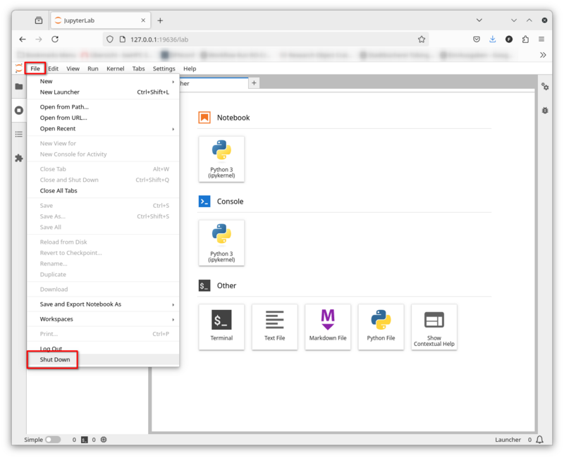
Task: Open the Firefox hamburger menu
Action: (x=541, y=39)
